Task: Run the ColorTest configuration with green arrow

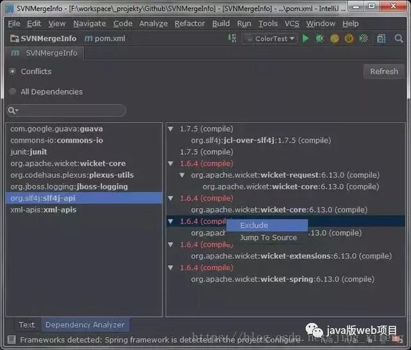Action: coord(306,39)
